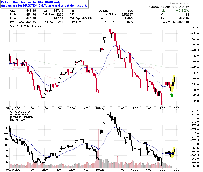This screenshot has width=203, height=172.
Task: Click the green up arrow marker on the SPY chart
Action: coord(172,96)
